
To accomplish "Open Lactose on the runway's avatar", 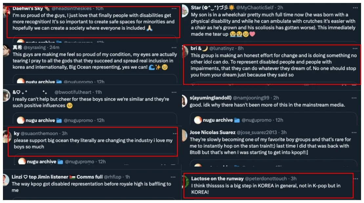I will click(x=186, y=181).
